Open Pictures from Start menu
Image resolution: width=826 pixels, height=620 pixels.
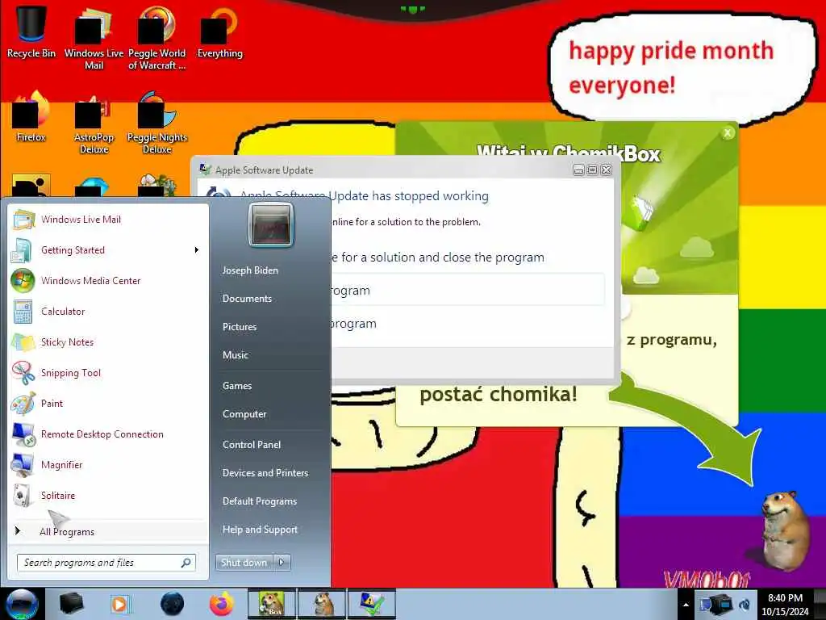pos(239,327)
